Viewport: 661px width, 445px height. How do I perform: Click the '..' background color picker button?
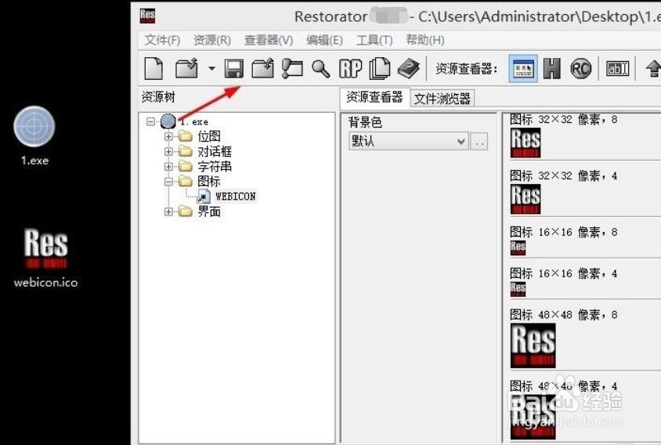[479, 142]
